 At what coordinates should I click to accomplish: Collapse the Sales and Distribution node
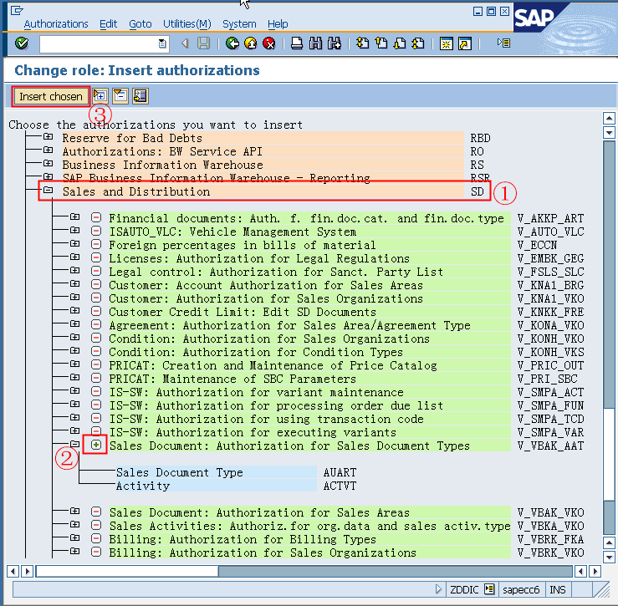coord(48,191)
